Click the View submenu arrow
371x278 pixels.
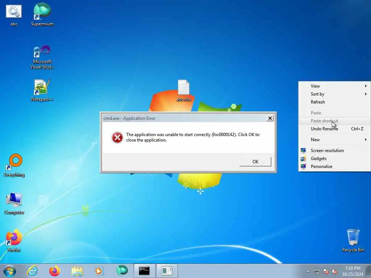pos(366,86)
